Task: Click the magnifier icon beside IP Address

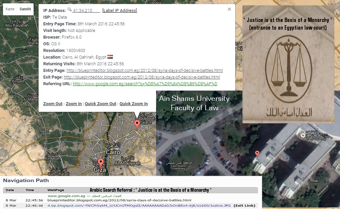Action: click(70, 9)
